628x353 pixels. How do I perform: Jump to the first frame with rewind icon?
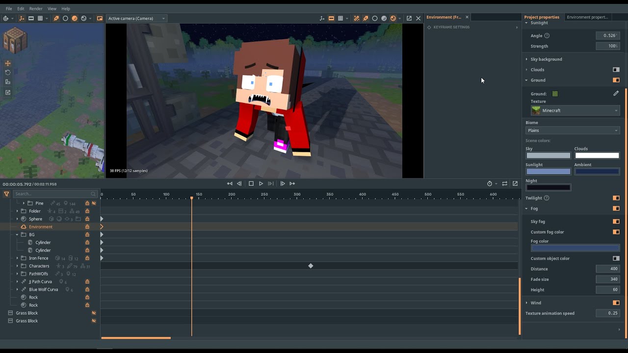coord(230,183)
